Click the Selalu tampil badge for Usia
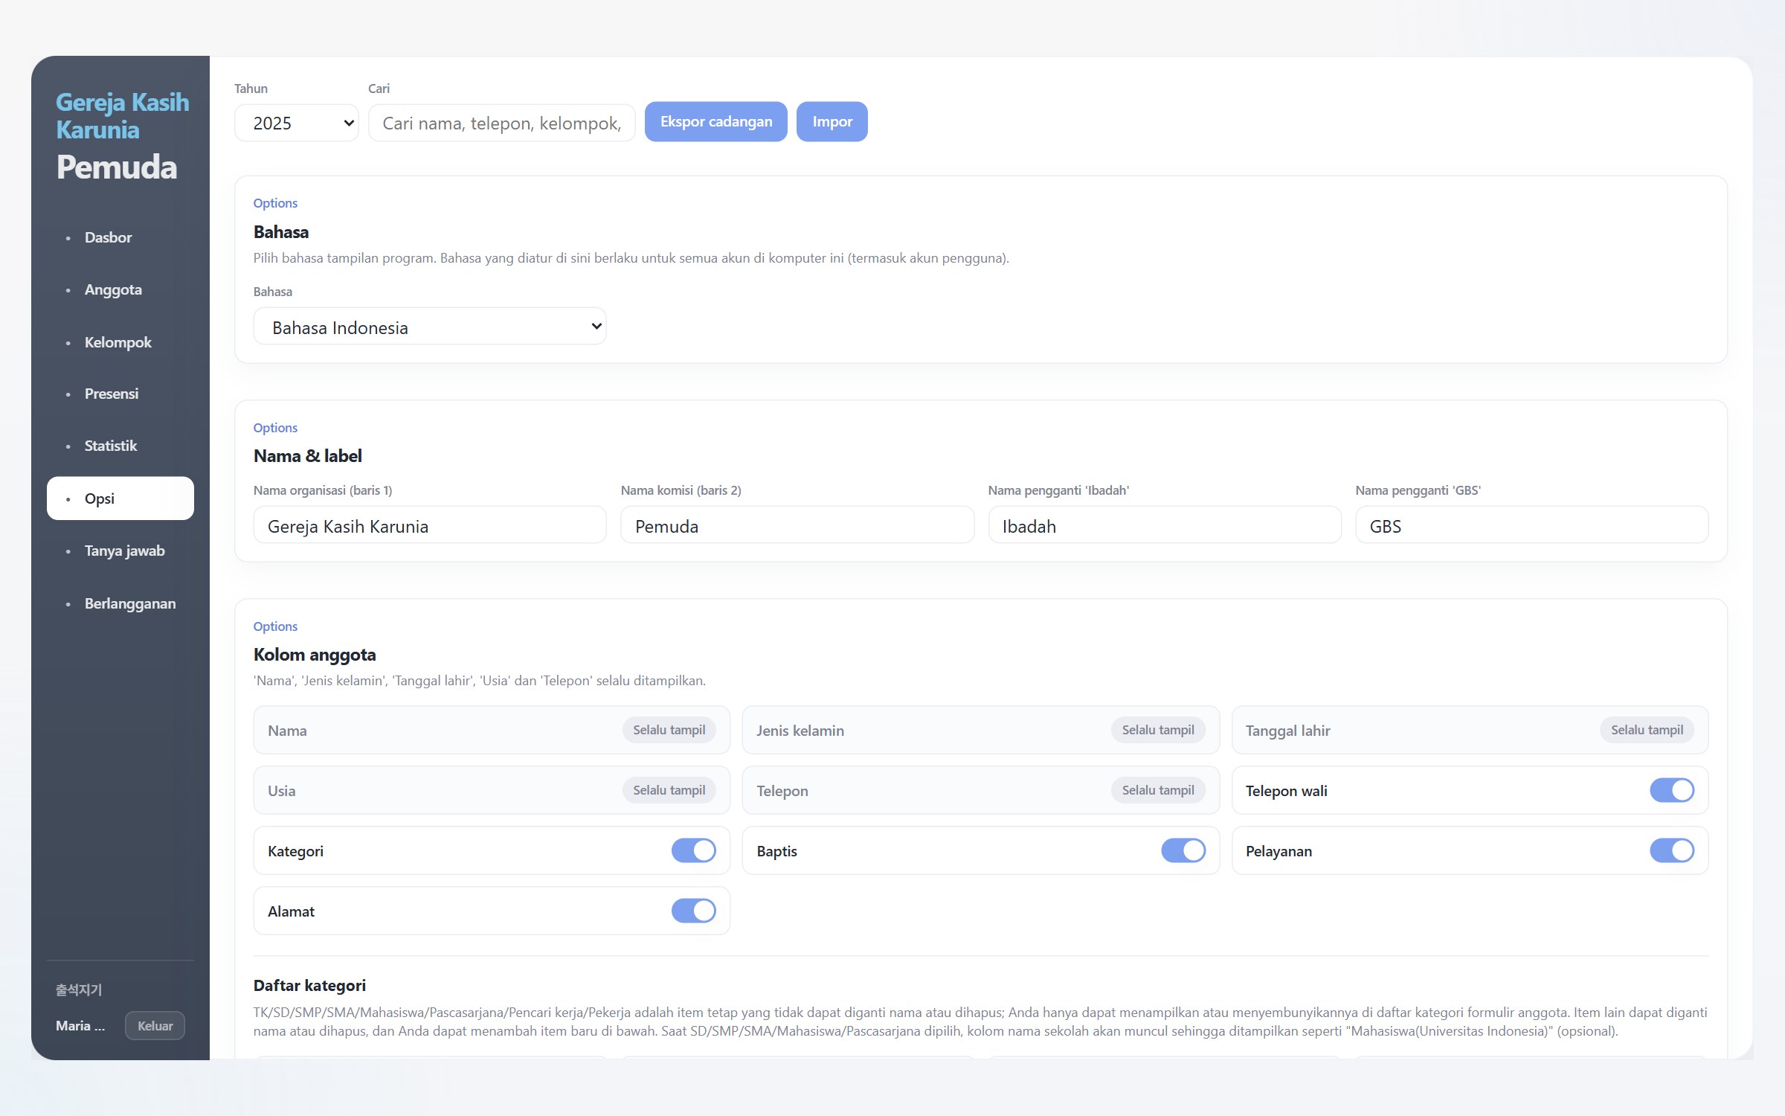The width and height of the screenshot is (1785, 1116). click(669, 790)
